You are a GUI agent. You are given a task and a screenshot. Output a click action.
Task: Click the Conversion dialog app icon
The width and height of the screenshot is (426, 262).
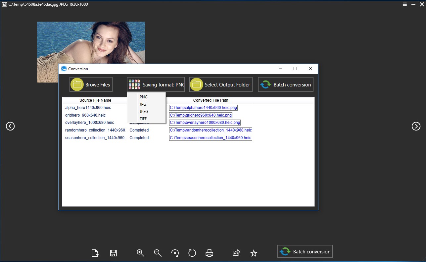tap(64, 69)
